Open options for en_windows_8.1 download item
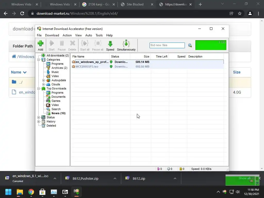This screenshot has height=198, width=264. coord(55,178)
